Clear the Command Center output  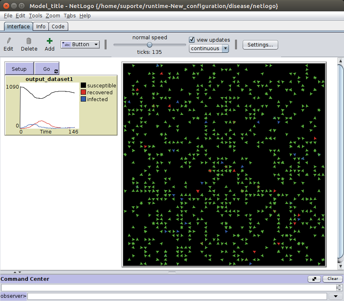click(x=332, y=279)
